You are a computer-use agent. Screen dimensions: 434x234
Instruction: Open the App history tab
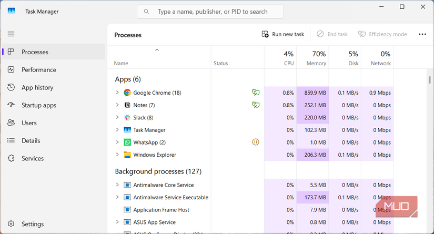pyautogui.click(x=54, y=87)
